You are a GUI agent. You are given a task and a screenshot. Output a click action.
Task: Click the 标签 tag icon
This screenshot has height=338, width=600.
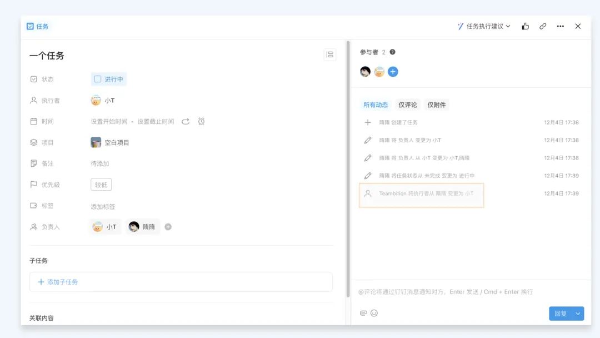34,206
